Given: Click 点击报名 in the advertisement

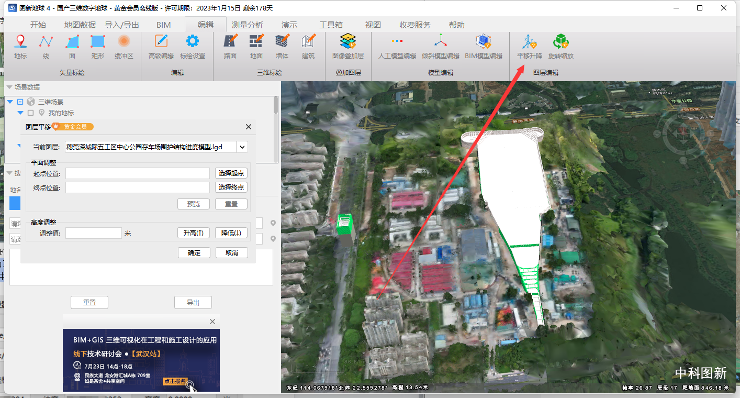Looking at the screenshot, I should tap(175, 381).
